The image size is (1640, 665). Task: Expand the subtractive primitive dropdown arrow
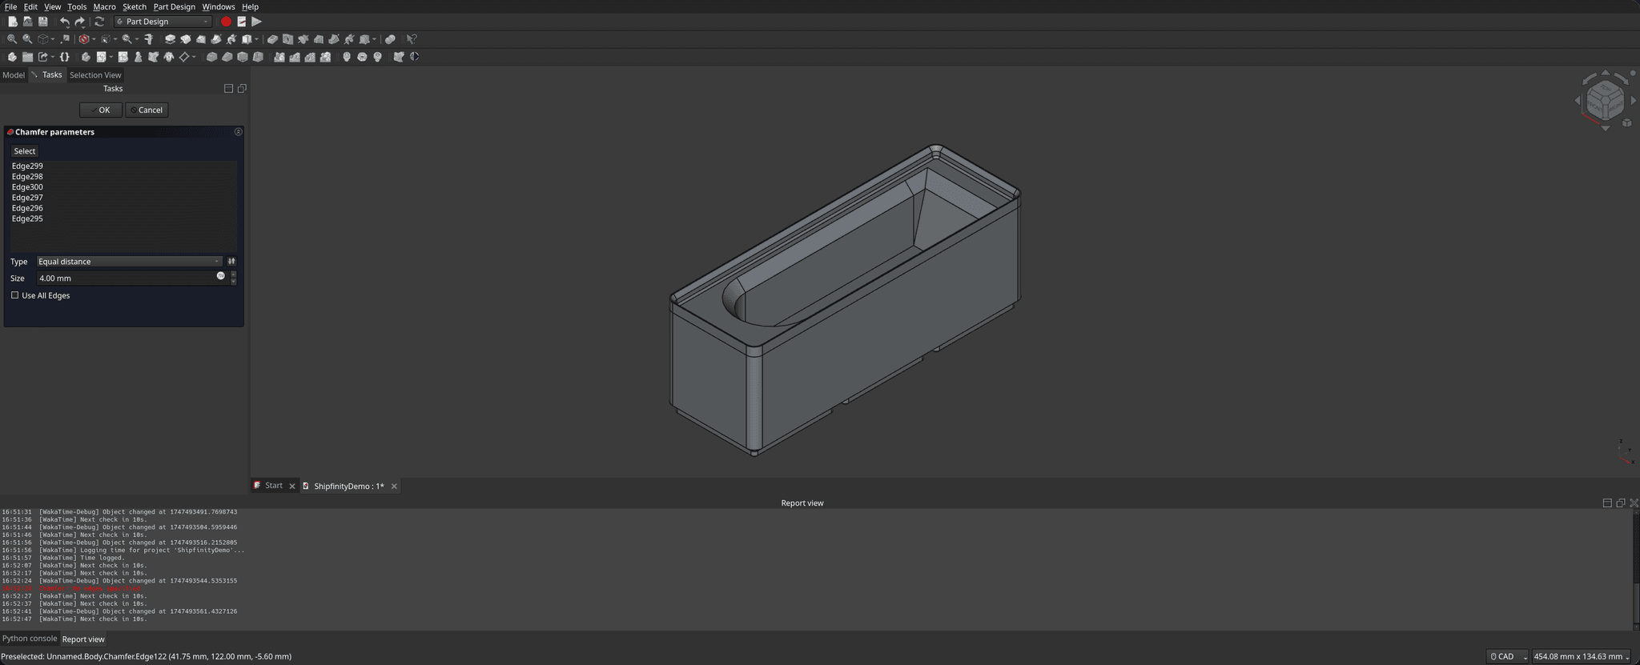click(x=375, y=39)
